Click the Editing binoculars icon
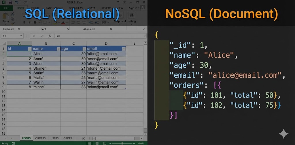This screenshot has width=295, height=145. point(131,15)
